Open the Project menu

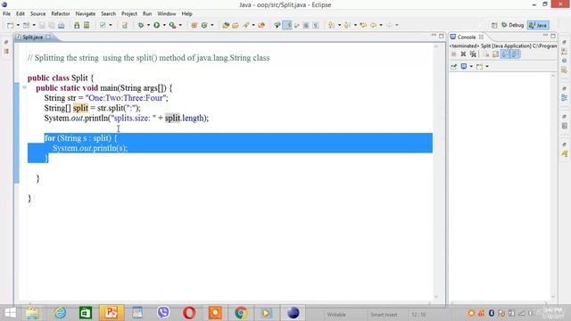pyautogui.click(x=129, y=14)
